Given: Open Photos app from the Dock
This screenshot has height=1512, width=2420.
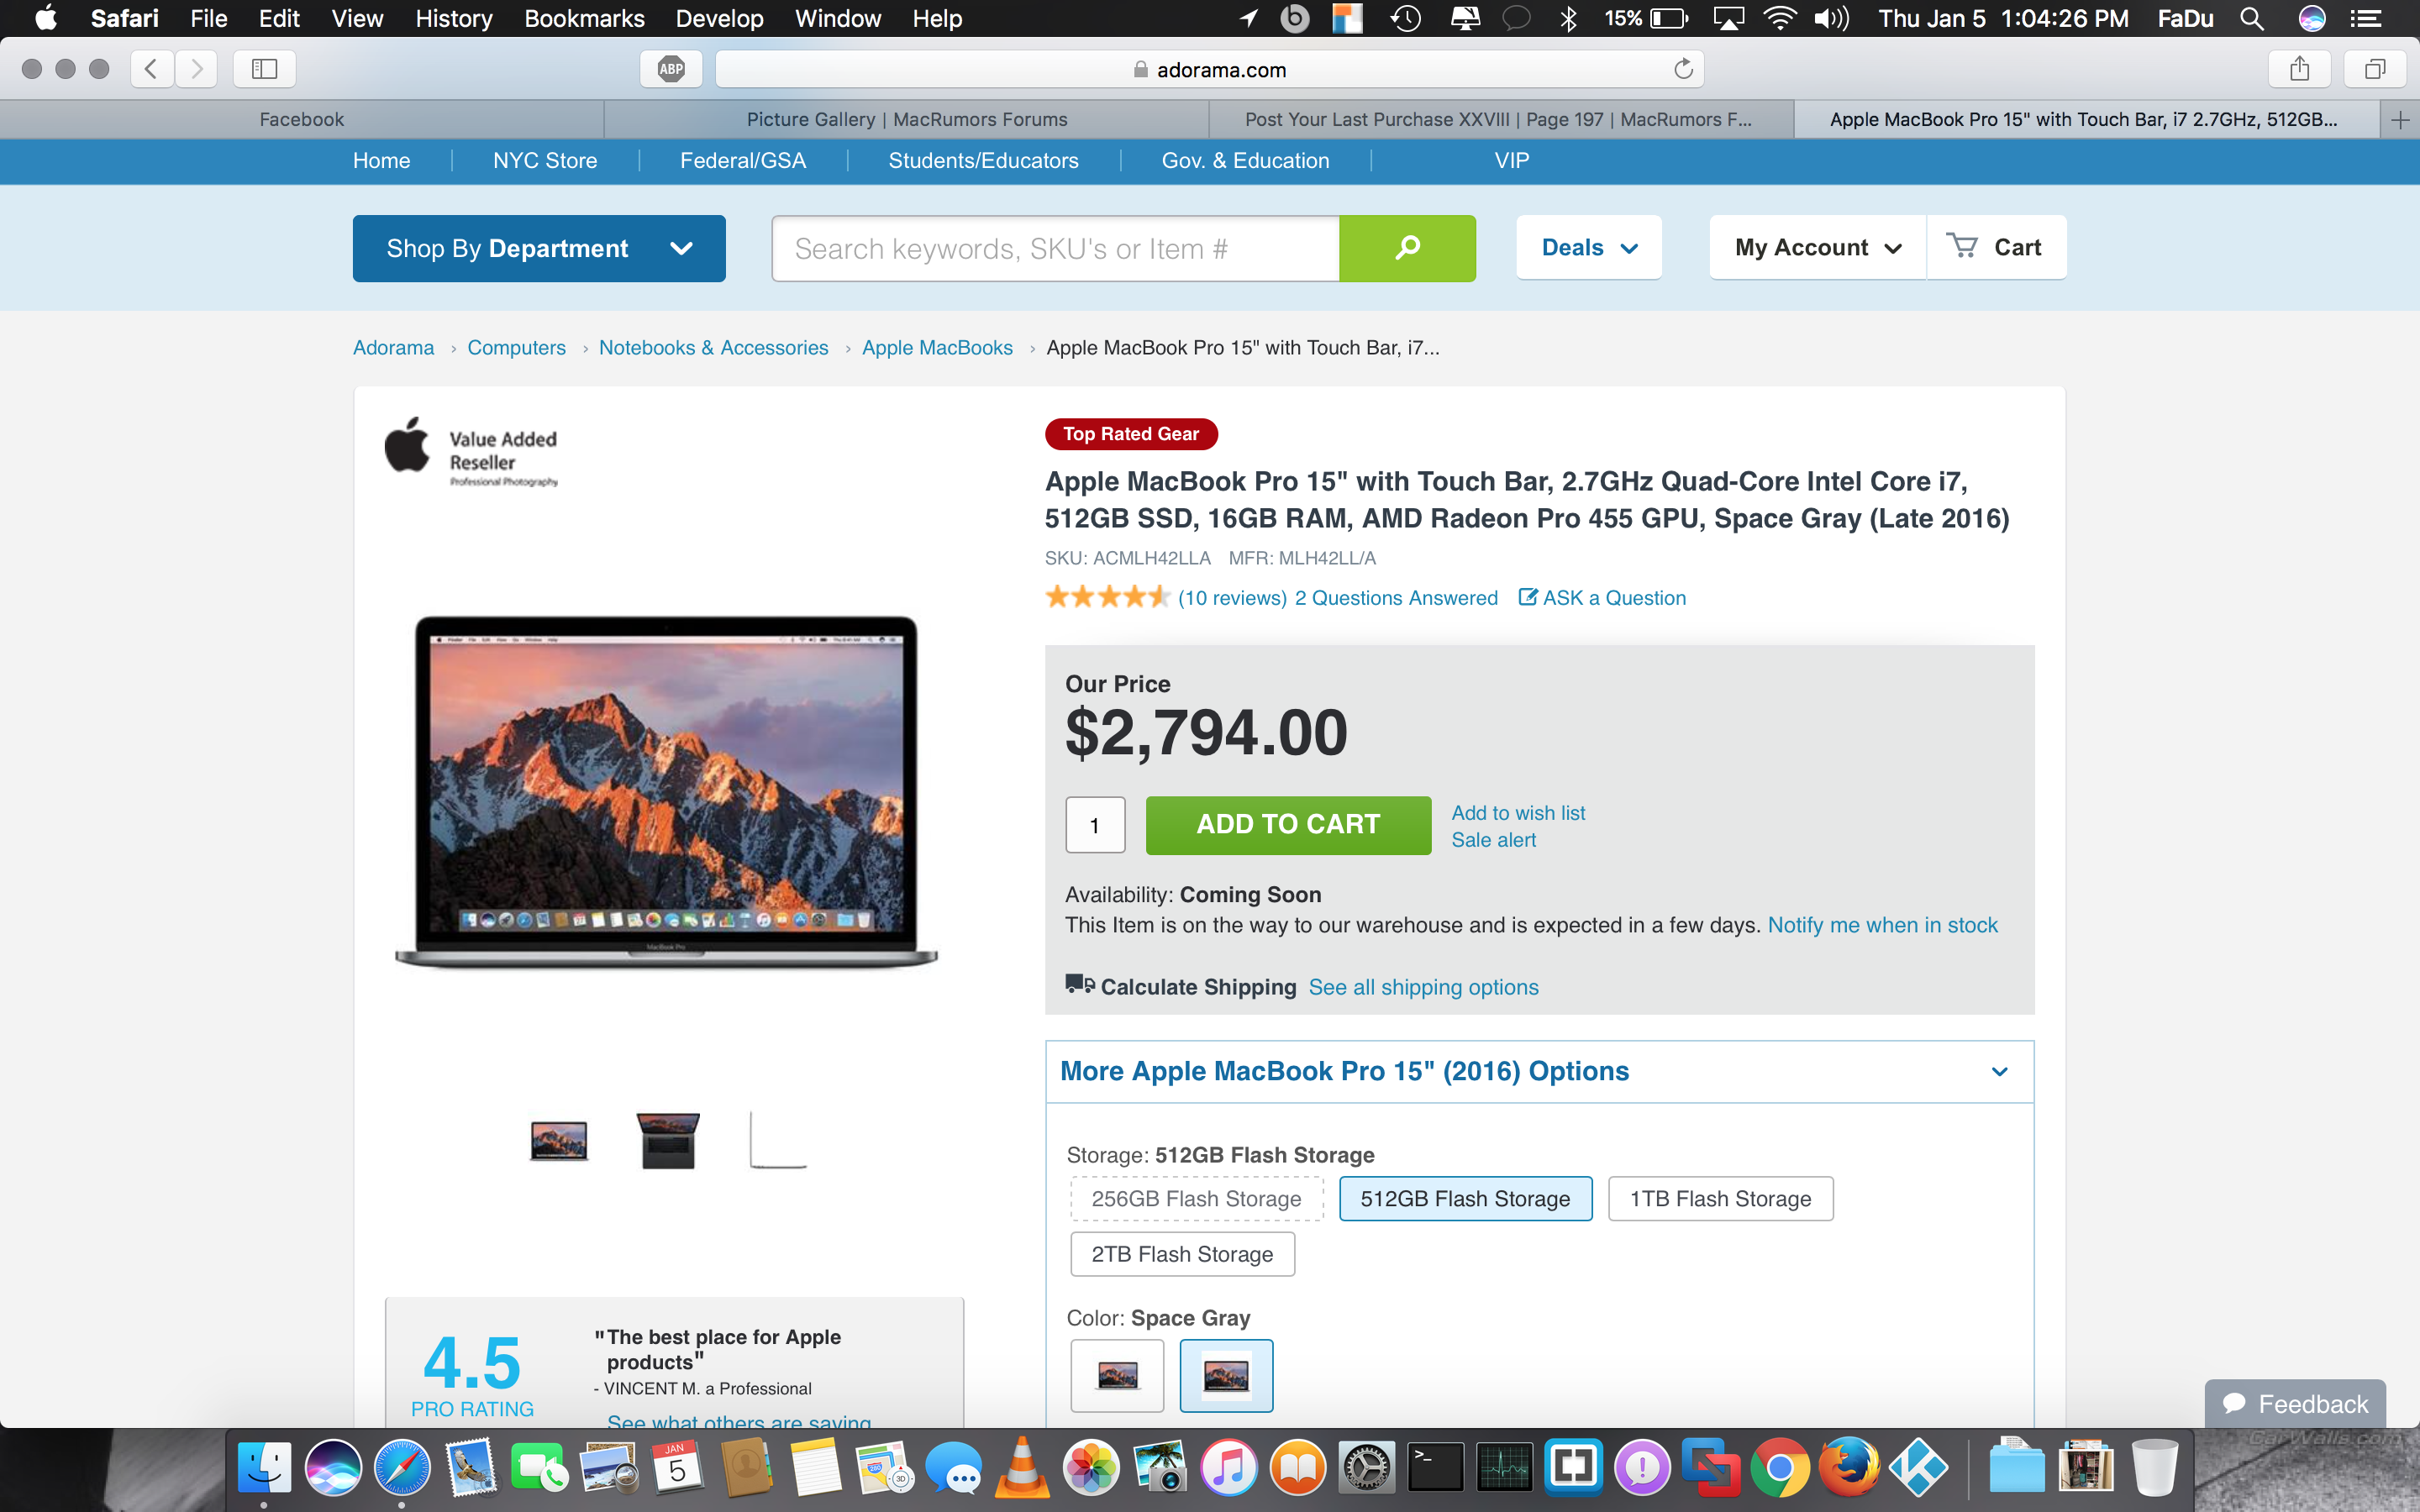Looking at the screenshot, I should [1091, 1468].
